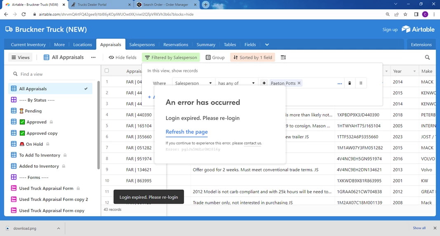This screenshot has height=236, width=440.
Task: Open the three-dots options in the filter value field
Action: tap(339, 84)
